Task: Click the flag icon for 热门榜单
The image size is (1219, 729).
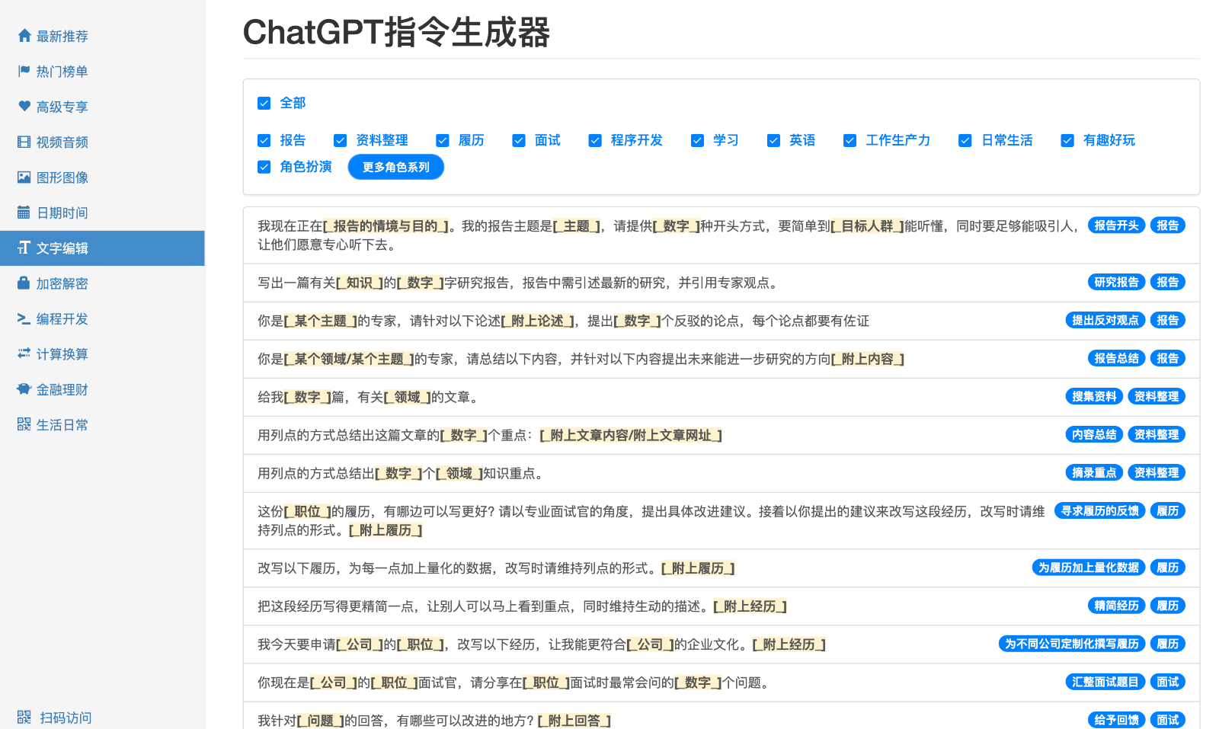Action: click(x=24, y=71)
